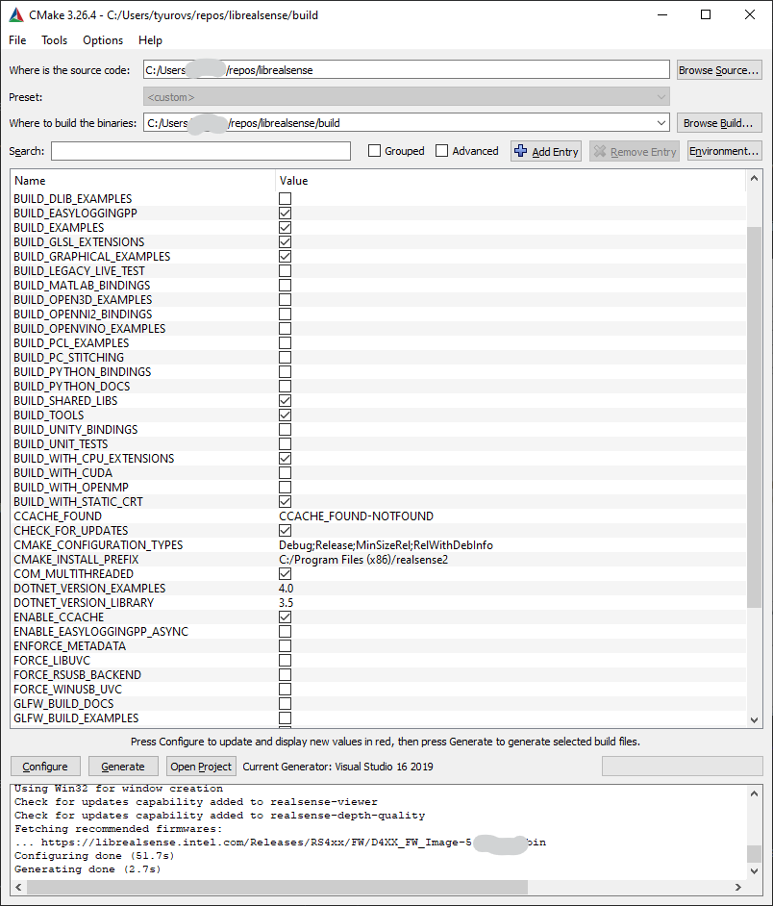773x906 pixels.
Task: Click the progress bar next to Generate
Action: (x=682, y=766)
